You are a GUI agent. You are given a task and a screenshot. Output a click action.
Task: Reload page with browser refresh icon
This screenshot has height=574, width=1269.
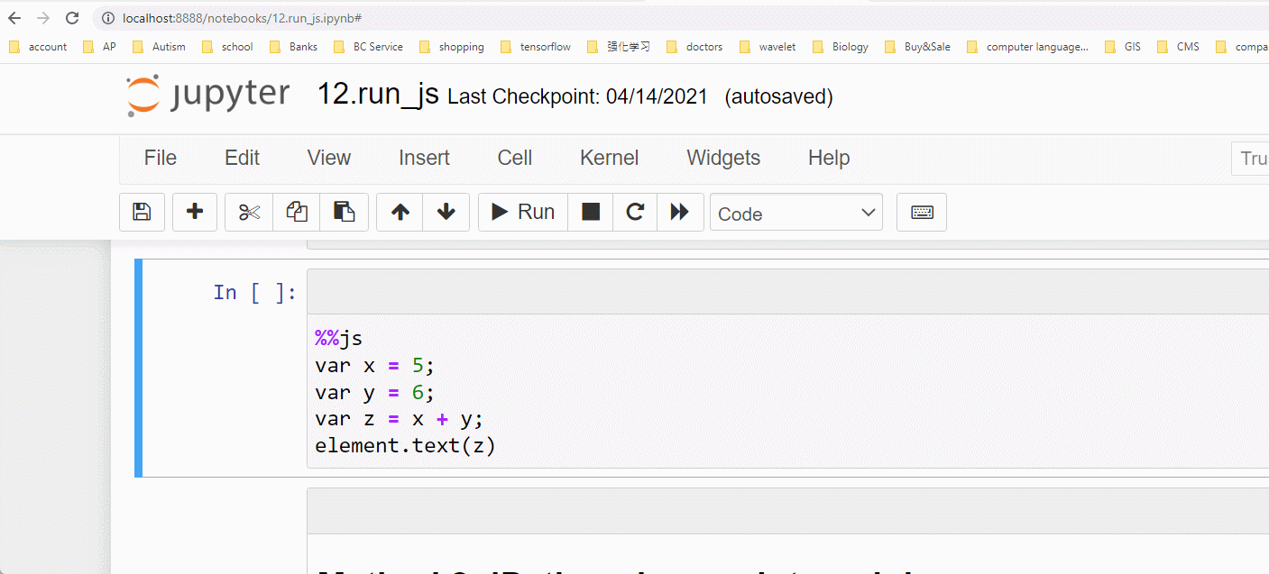tap(72, 18)
